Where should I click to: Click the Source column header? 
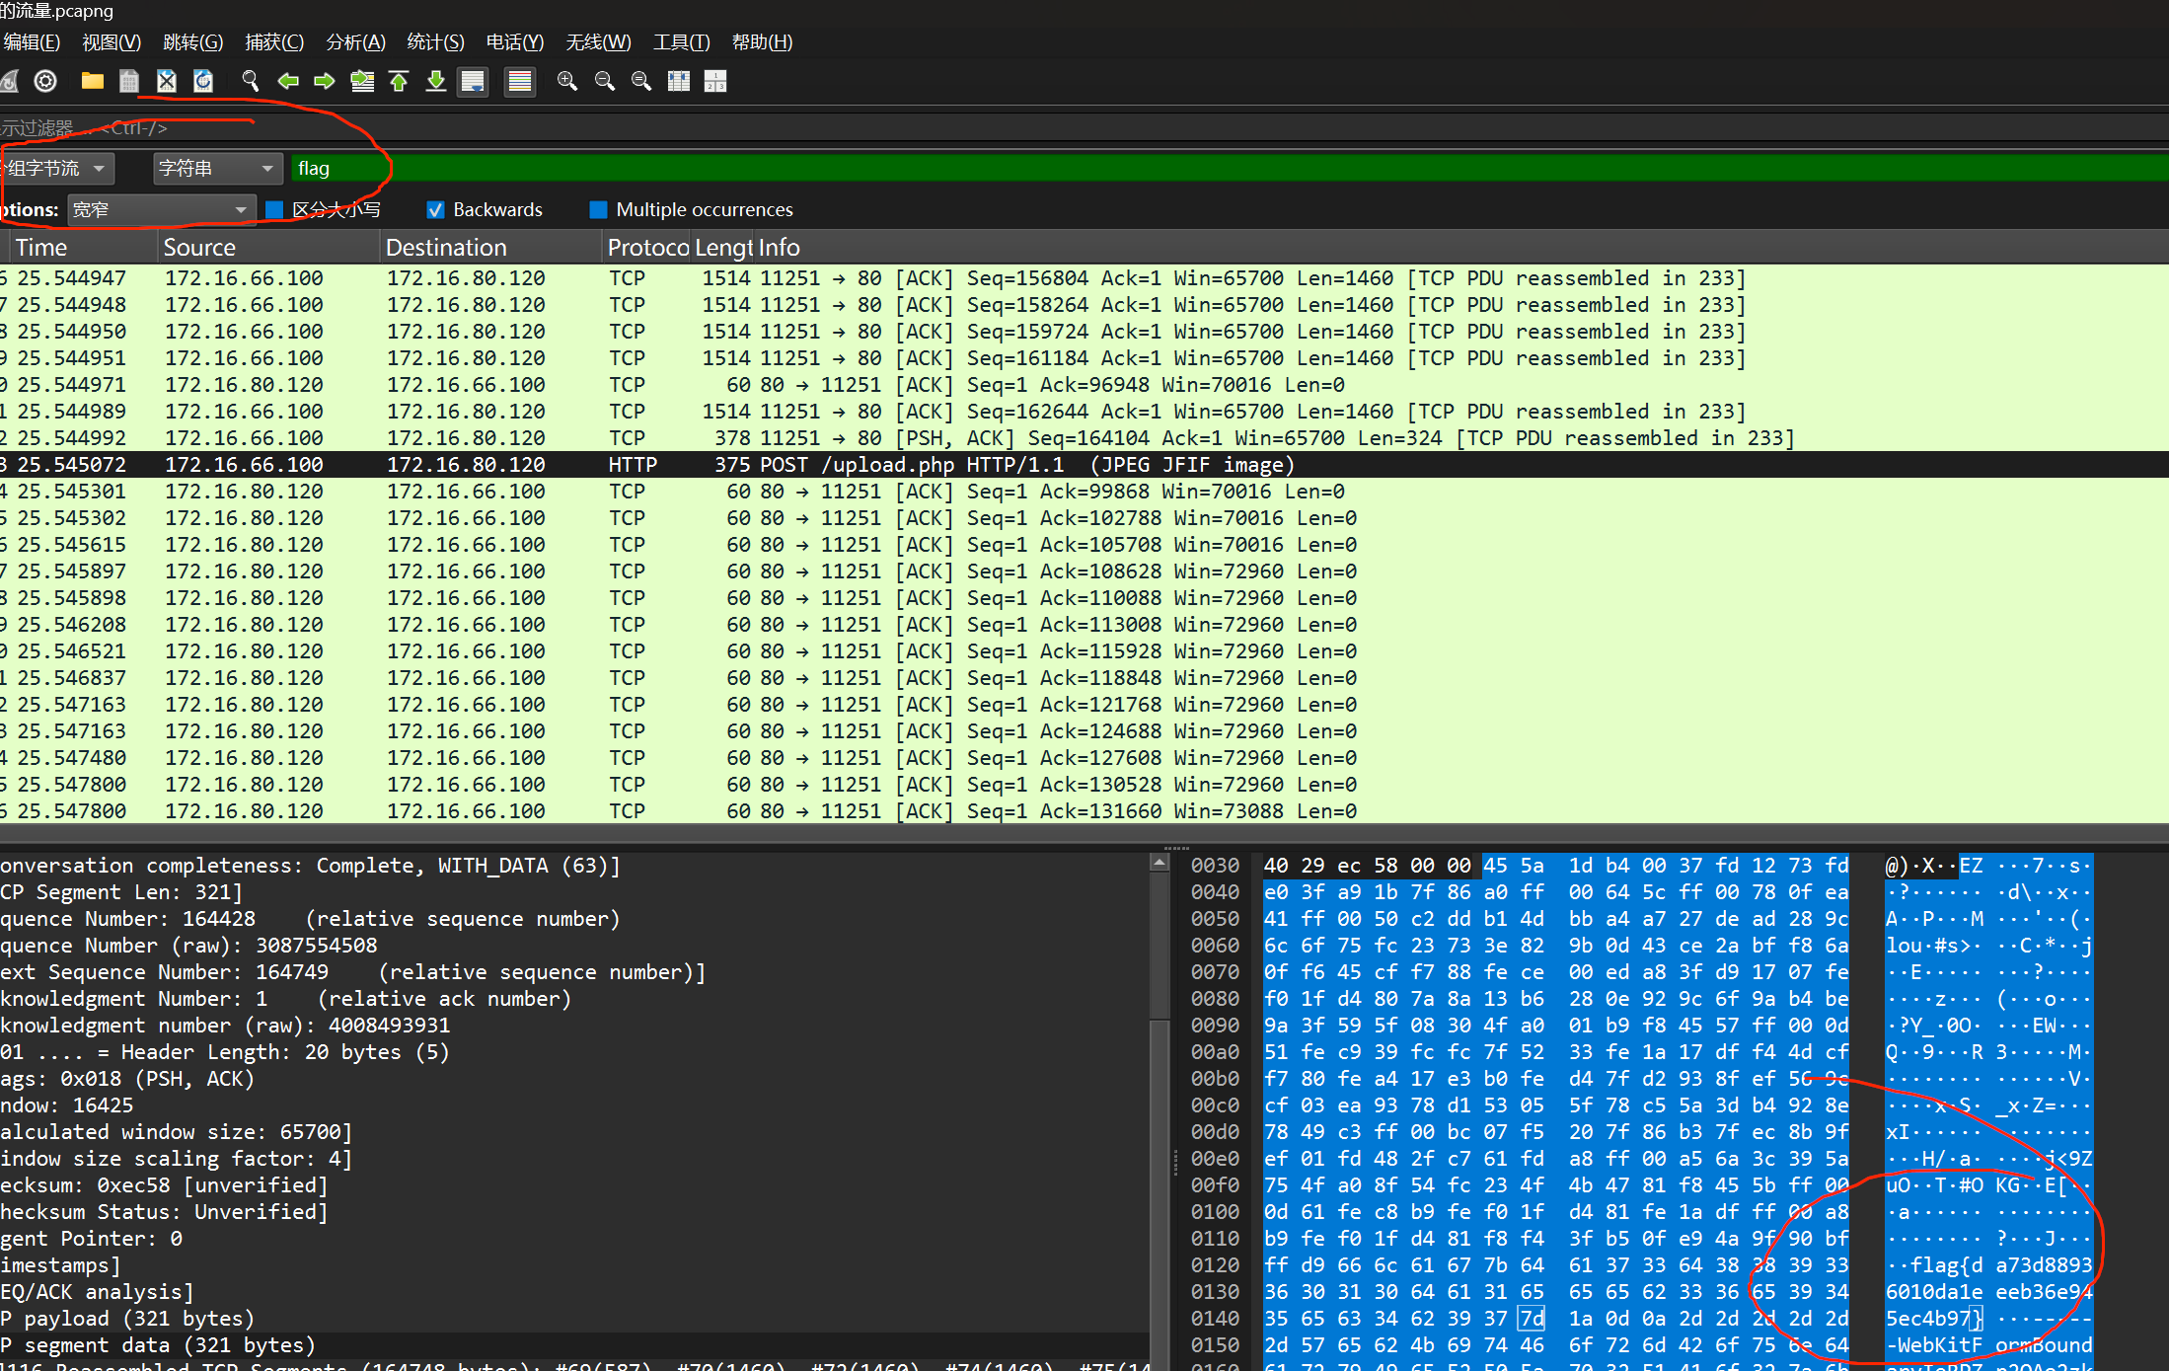(199, 248)
